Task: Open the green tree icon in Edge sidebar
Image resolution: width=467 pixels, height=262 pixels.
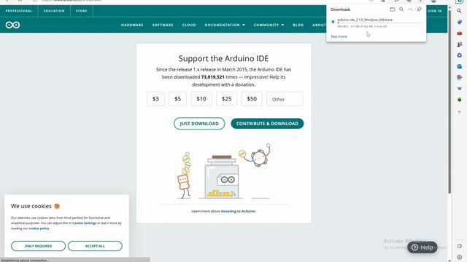Action: [x=459, y=100]
